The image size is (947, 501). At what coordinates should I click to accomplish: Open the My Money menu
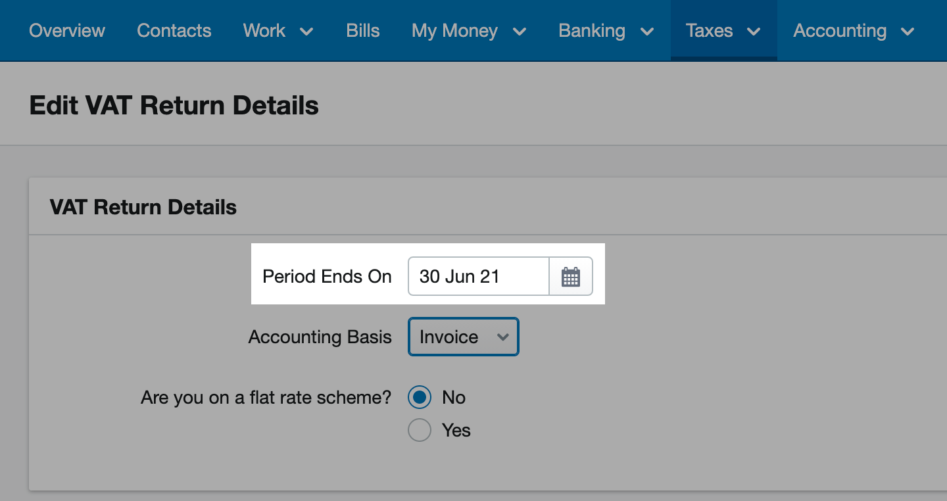click(x=469, y=30)
